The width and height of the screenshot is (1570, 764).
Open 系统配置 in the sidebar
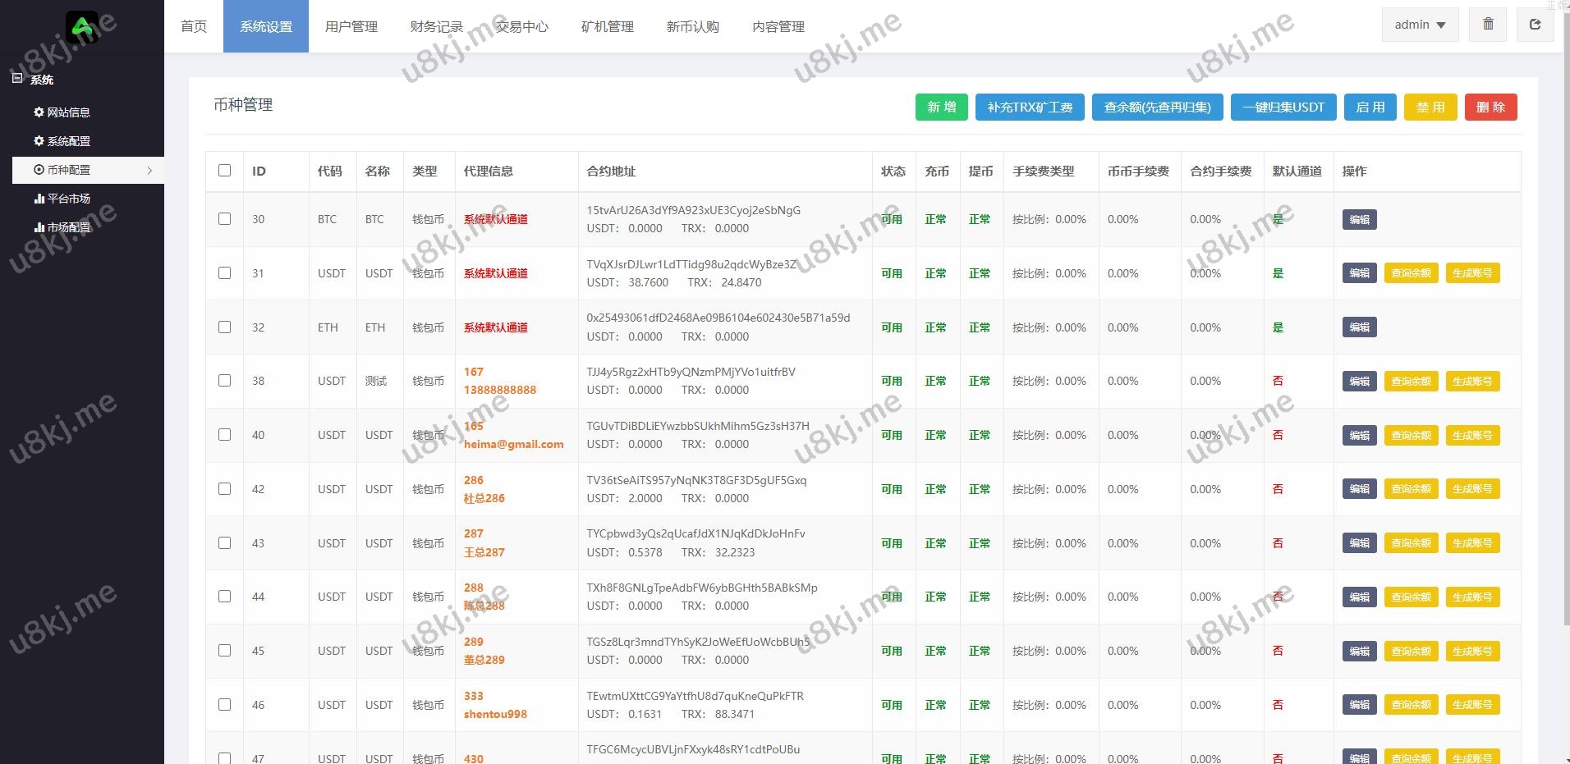click(x=62, y=141)
